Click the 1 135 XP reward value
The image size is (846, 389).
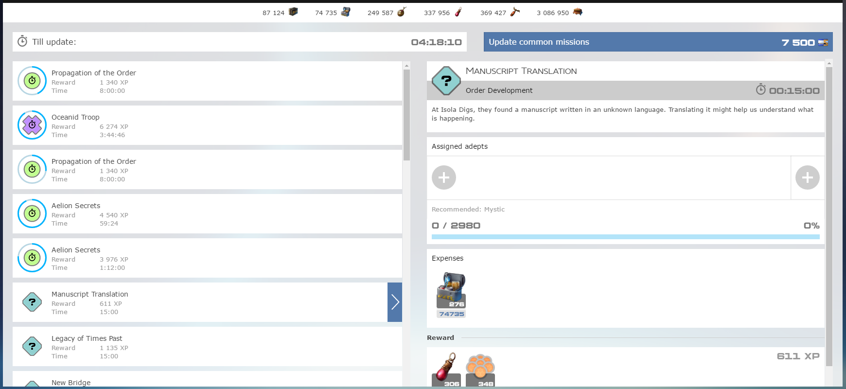point(114,348)
